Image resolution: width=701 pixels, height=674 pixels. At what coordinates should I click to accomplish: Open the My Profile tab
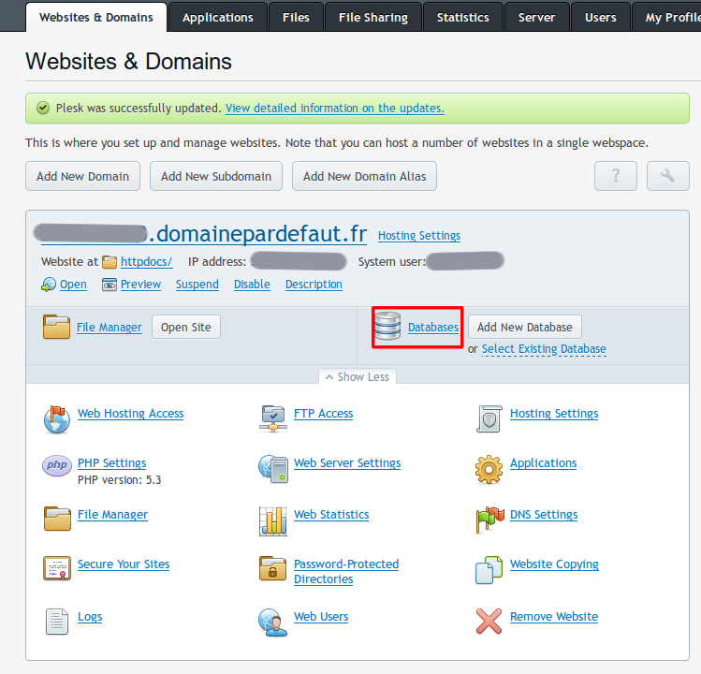pos(667,17)
